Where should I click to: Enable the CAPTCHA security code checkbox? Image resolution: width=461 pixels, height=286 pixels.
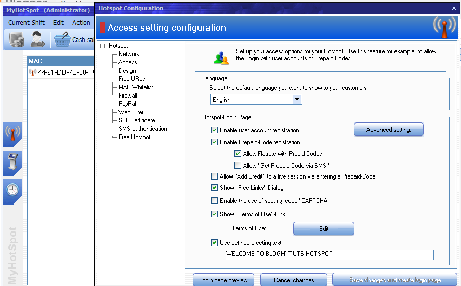pos(214,200)
